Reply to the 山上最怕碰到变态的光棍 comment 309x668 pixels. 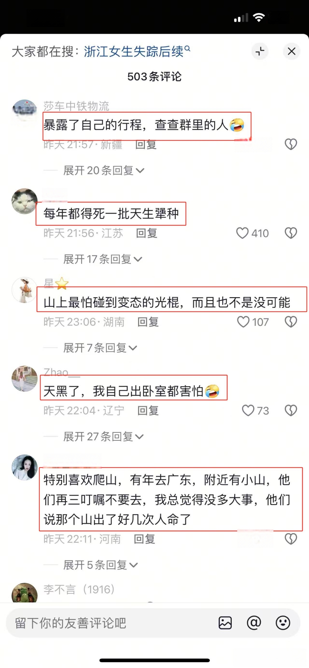[x=148, y=322]
